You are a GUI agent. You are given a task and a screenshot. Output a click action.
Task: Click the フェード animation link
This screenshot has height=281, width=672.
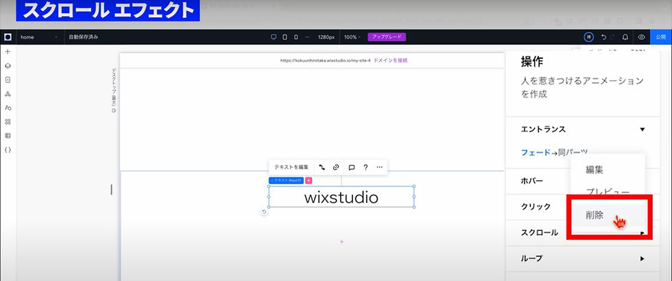point(536,152)
